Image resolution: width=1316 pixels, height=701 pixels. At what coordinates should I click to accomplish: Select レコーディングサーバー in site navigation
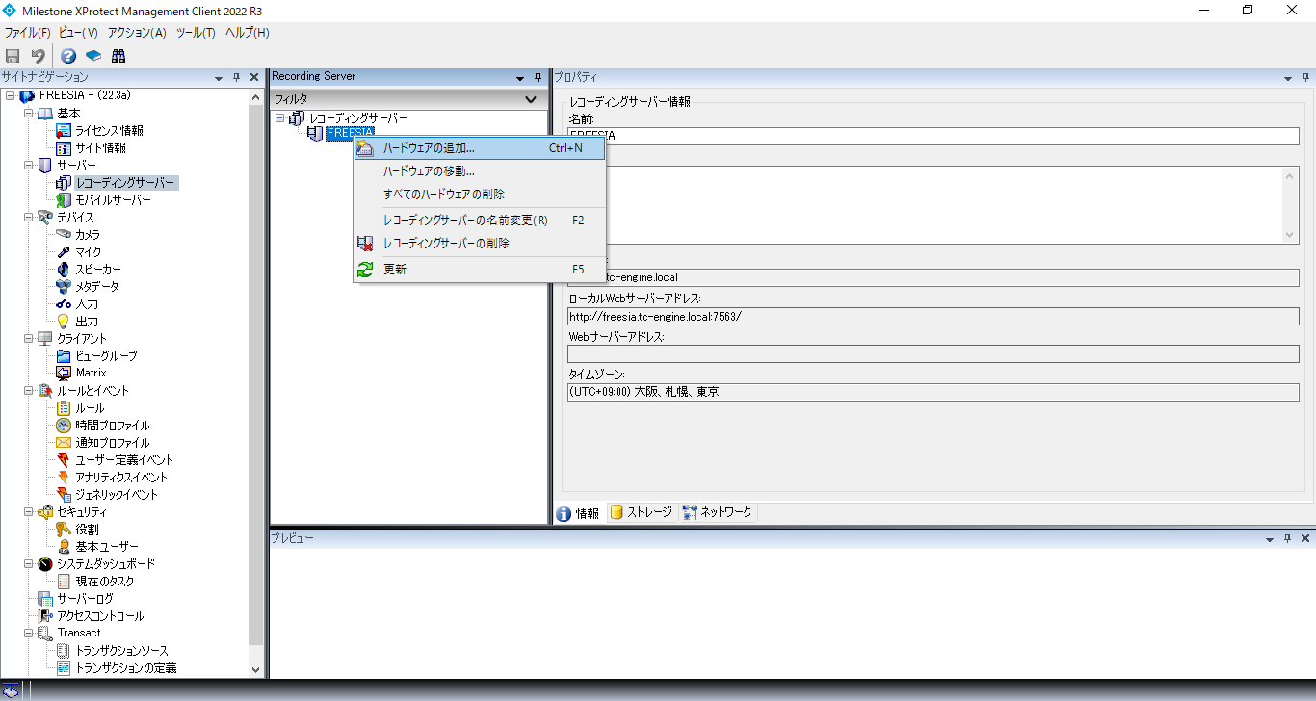click(125, 183)
